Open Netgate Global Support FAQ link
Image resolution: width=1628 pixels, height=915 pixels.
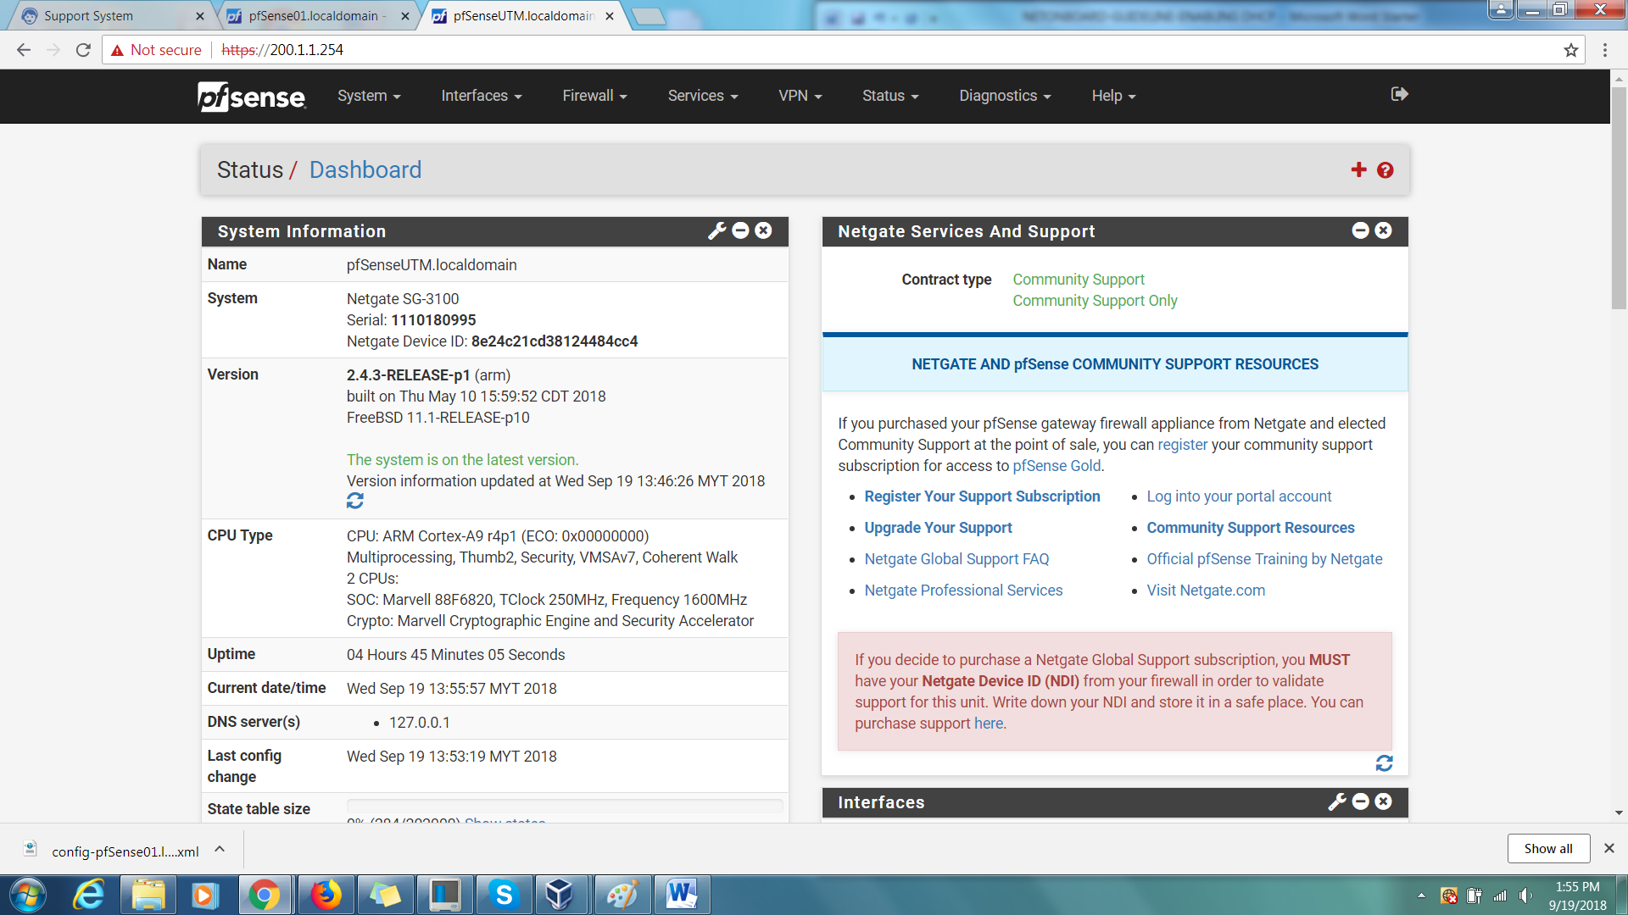tap(956, 559)
